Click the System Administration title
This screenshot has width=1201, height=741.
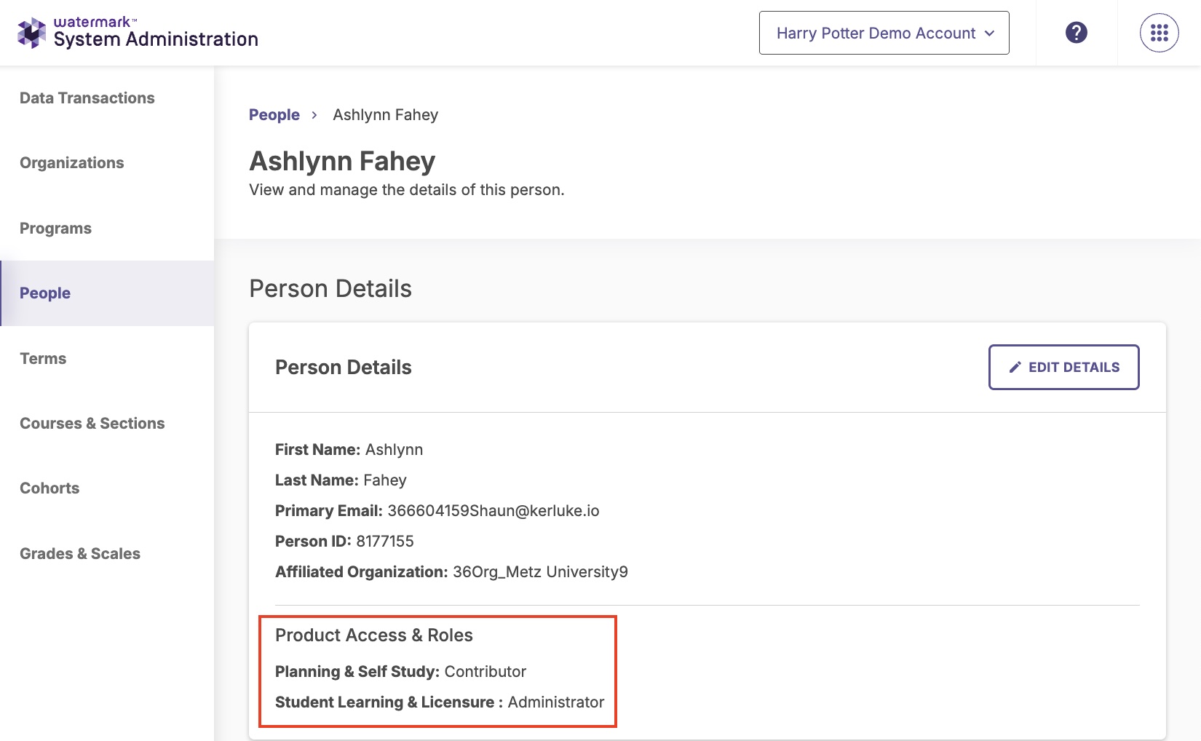(156, 39)
